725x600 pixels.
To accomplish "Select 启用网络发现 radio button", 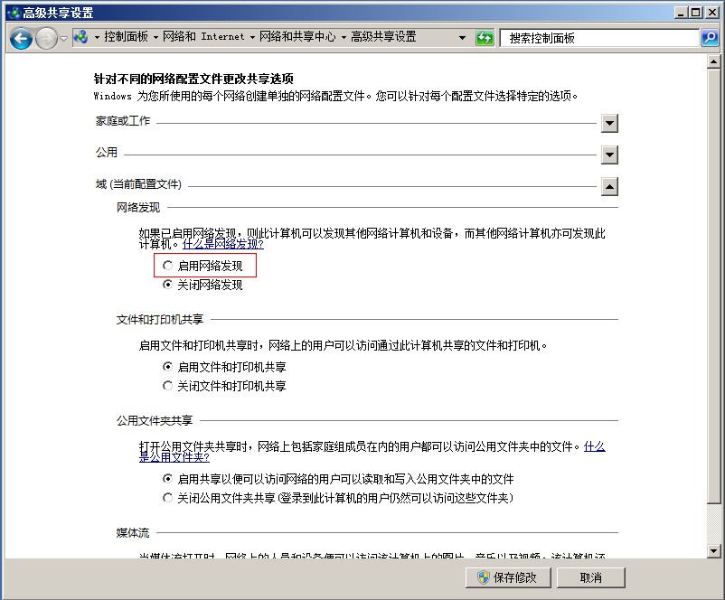I will point(167,266).
